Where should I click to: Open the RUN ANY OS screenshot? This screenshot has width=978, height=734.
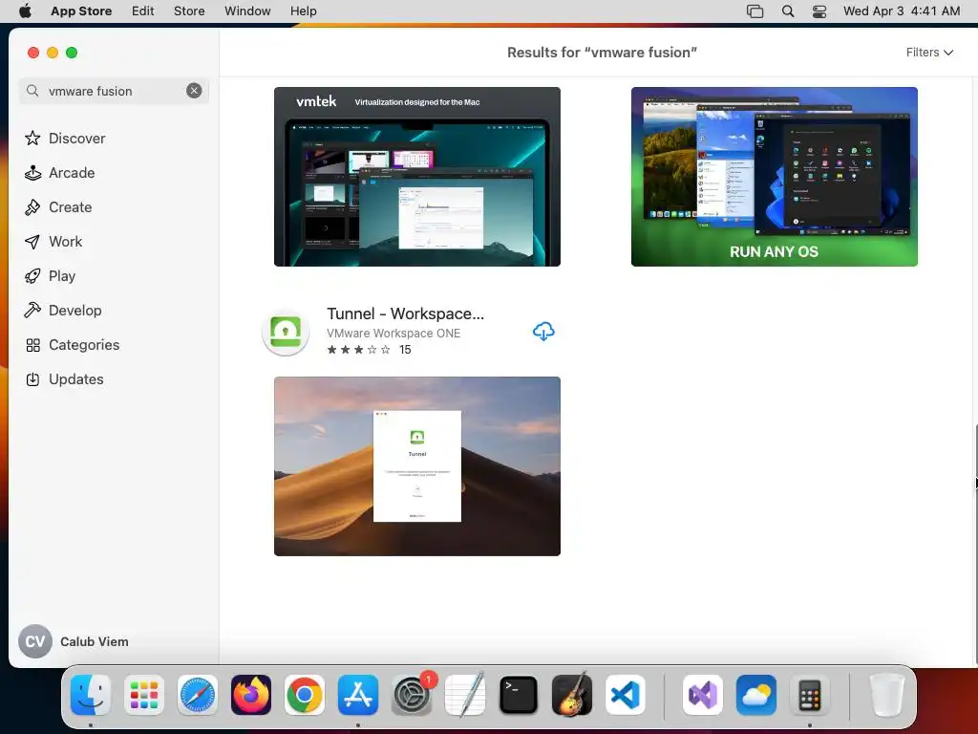[774, 177]
